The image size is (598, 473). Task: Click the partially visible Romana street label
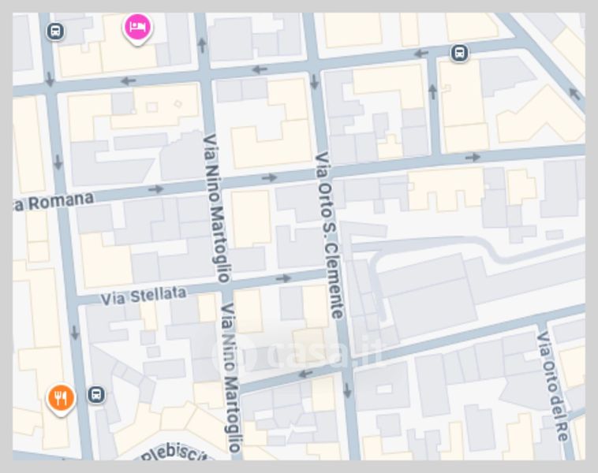(x=53, y=202)
